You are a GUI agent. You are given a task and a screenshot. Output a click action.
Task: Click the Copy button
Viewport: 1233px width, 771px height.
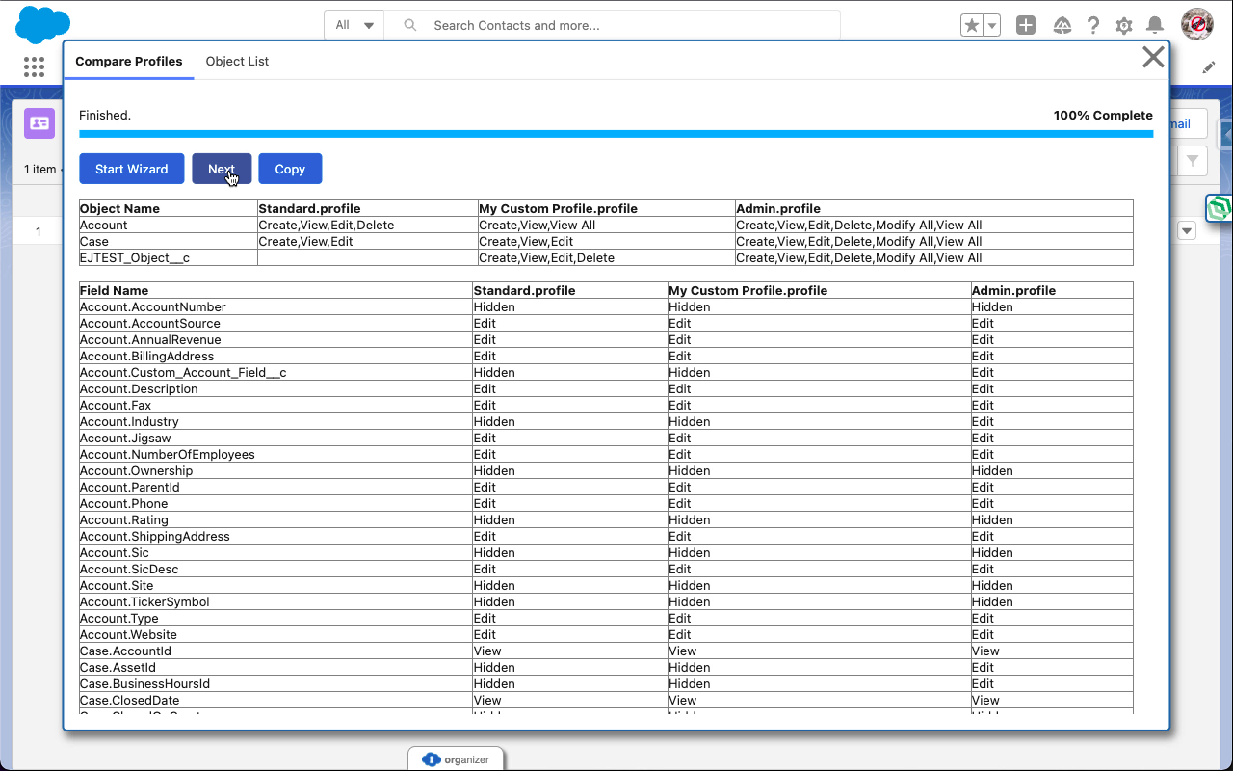coord(290,169)
